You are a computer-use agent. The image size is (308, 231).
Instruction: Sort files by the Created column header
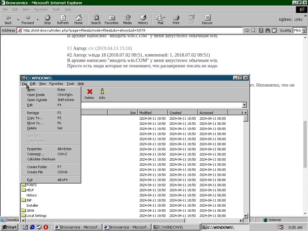[183, 113]
